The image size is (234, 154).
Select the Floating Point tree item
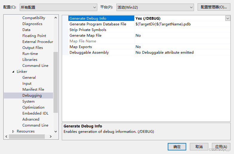[34, 36]
